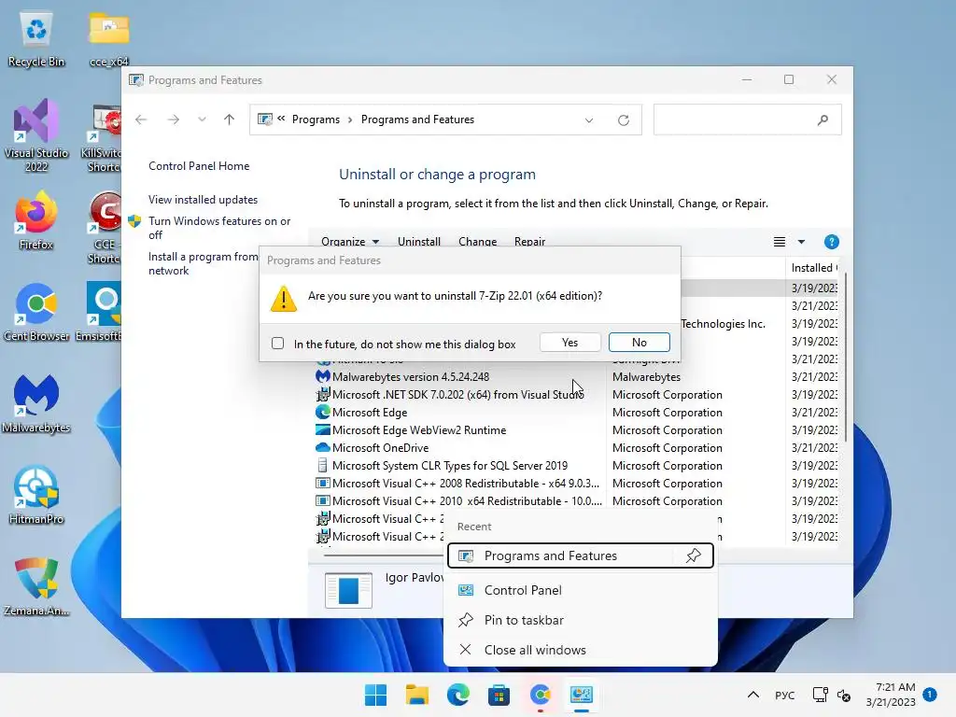Image resolution: width=956 pixels, height=717 pixels.
Task: Open help with the blue question mark
Action: point(832,242)
